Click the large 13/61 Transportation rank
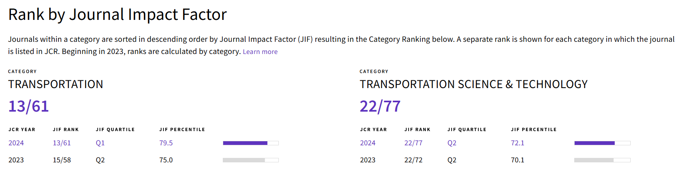Viewport: 683px width, 179px height. [29, 106]
